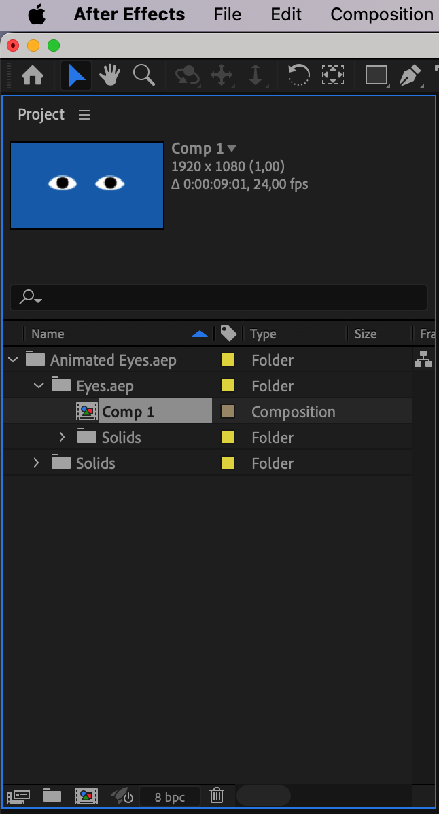
Task: Select the Zoom magnifier tool
Action: 144,76
